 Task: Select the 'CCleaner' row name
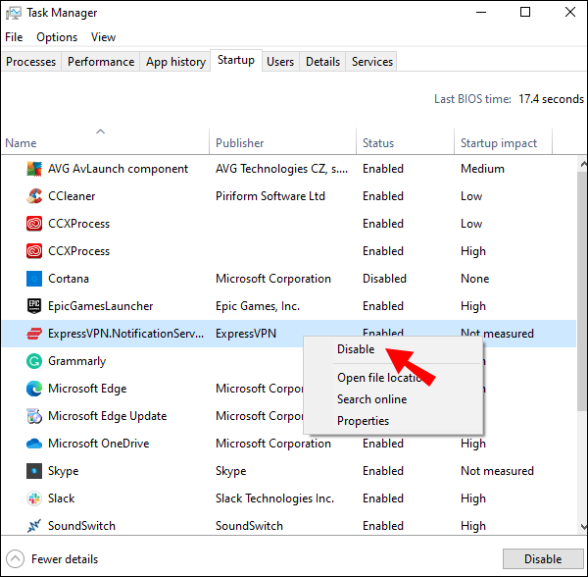point(72,196)
